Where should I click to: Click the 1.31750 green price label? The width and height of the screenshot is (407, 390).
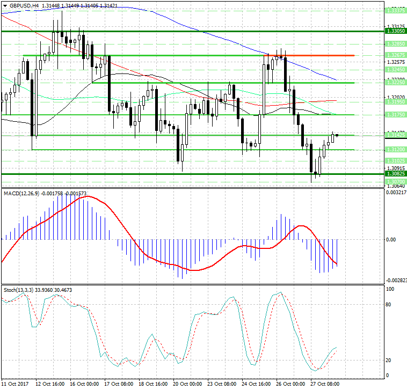395,114
